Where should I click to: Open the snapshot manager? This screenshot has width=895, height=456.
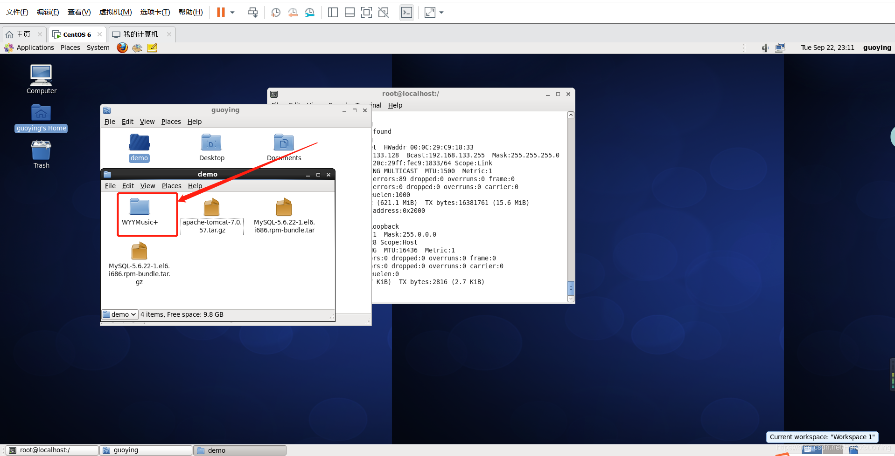[x=309, y=13]
